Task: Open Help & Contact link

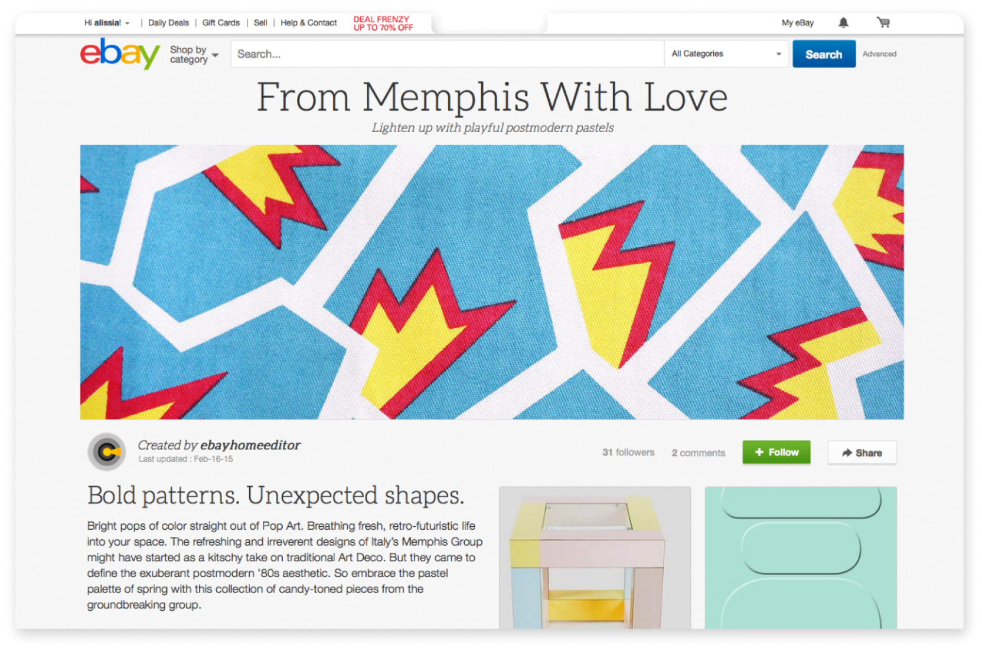Action: click(309, 22)
